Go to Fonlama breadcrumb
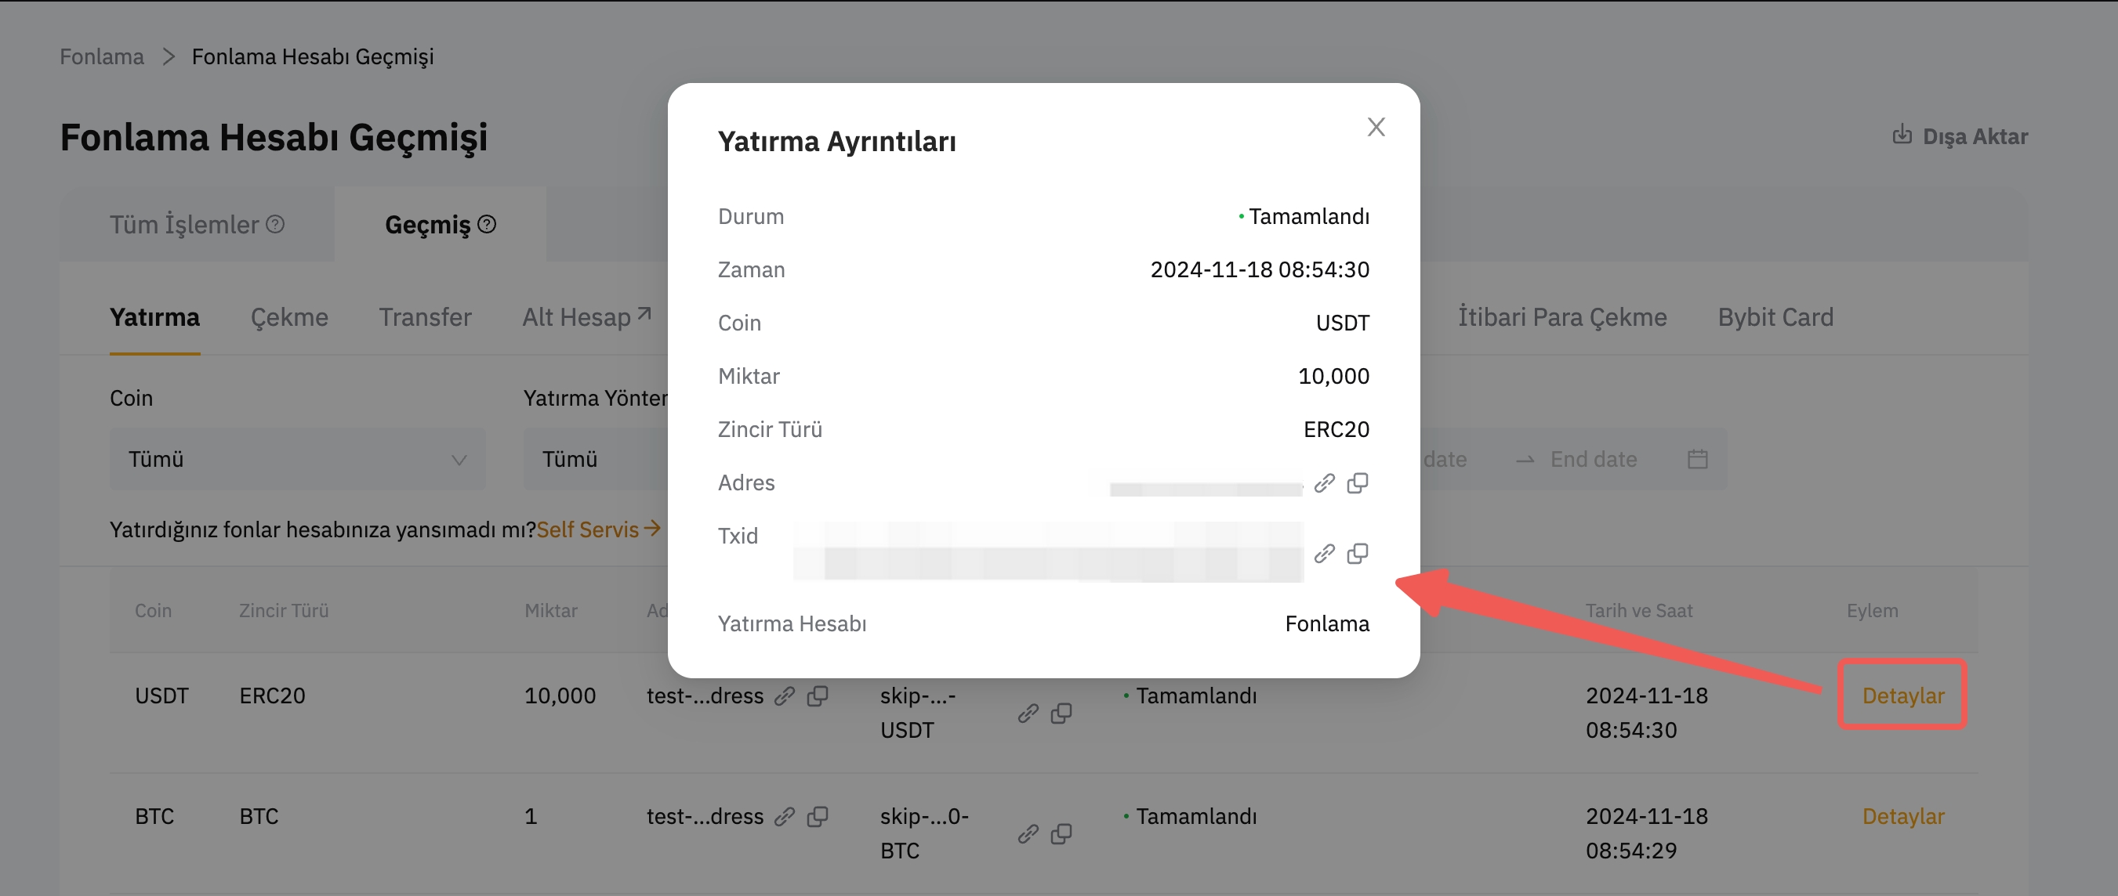 click(101, 56)
